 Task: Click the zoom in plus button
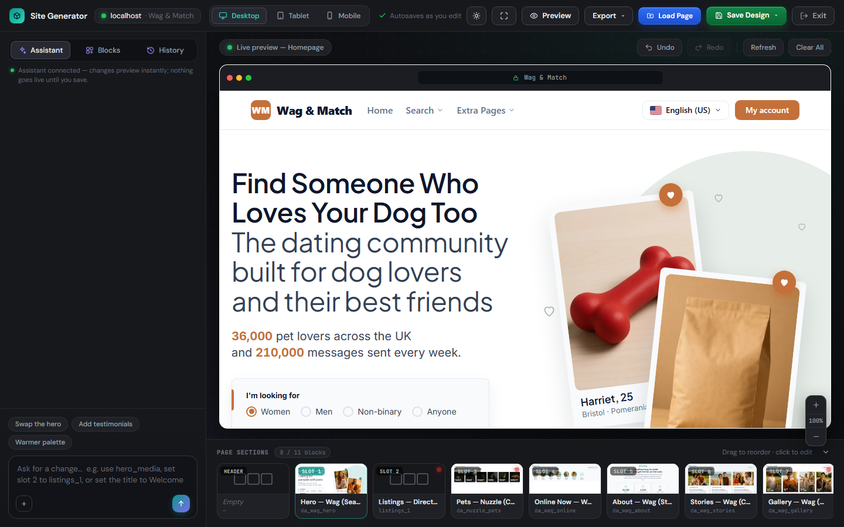pos(816,405)
